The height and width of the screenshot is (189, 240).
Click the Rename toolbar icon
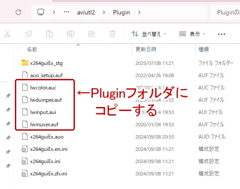71,34
